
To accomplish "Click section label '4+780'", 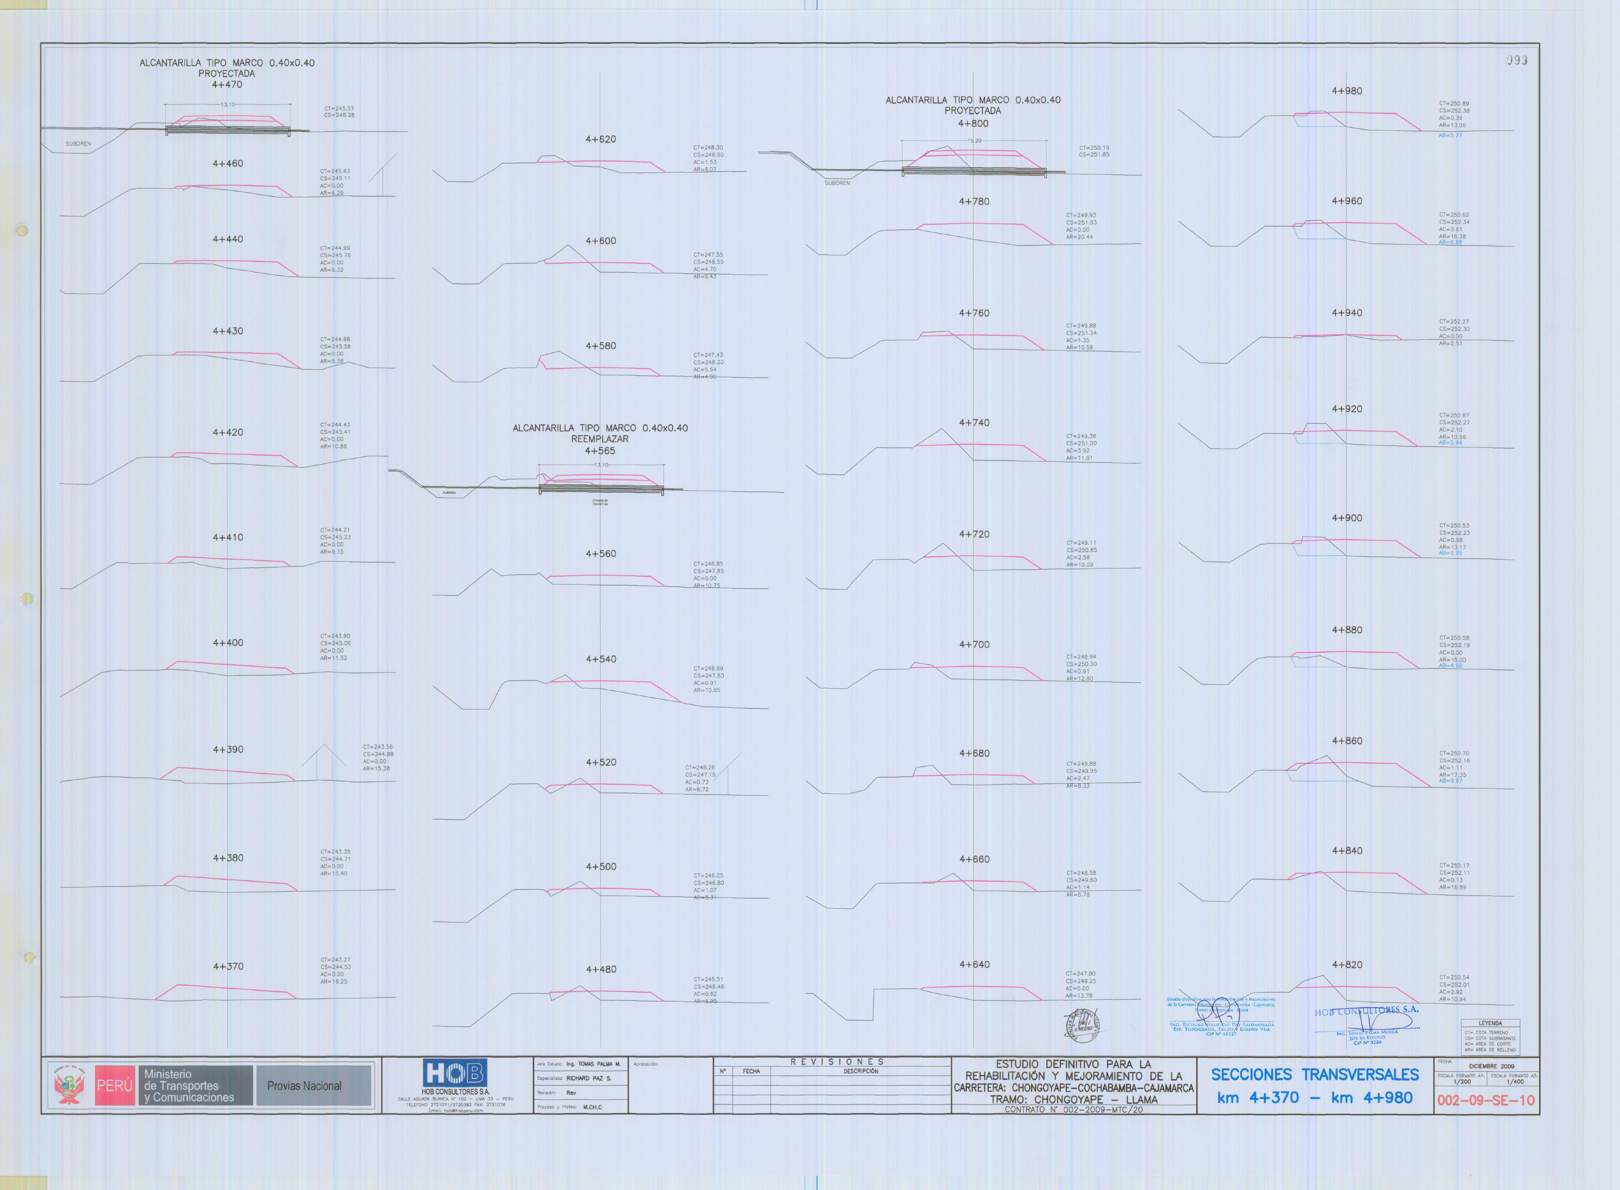I will click(974, 202).
